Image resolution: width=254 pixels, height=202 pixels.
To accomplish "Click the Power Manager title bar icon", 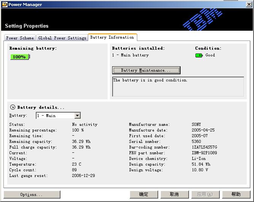I will point(5,5).
